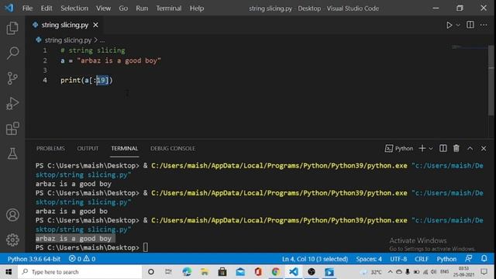
Task: Change indentation via Spaces: 4
Action: pos(369,259)
